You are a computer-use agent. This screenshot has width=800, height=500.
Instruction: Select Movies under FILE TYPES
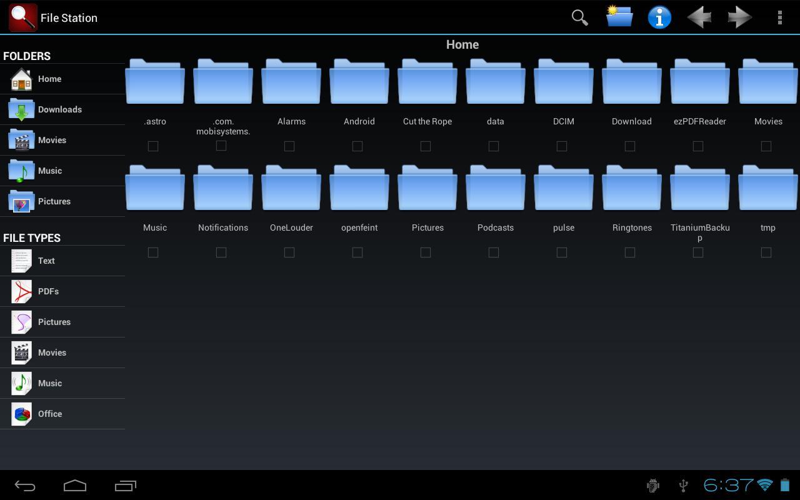[x=52, y=352]
